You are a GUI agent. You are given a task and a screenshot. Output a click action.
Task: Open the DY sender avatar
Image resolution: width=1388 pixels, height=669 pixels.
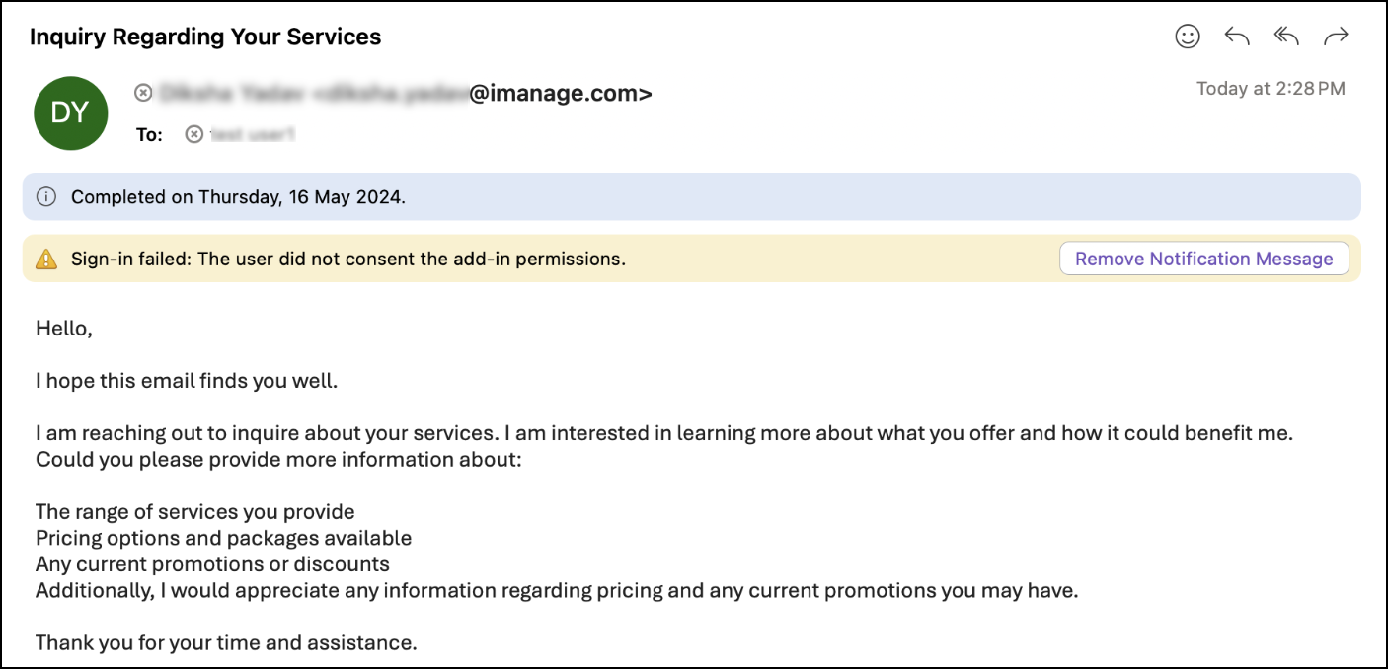pos(70,113)
